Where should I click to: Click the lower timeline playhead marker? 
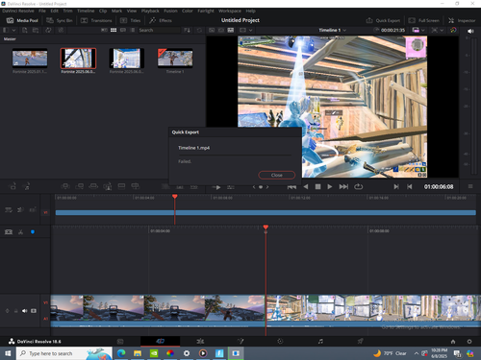(266, 228)
